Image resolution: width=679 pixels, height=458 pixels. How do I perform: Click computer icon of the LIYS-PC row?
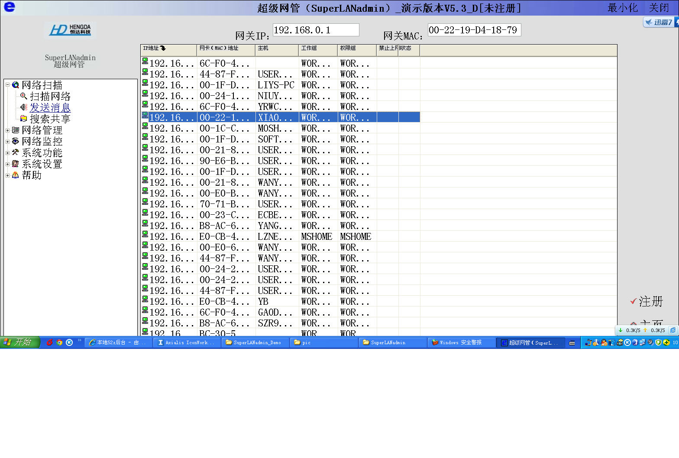pos(145,85)
